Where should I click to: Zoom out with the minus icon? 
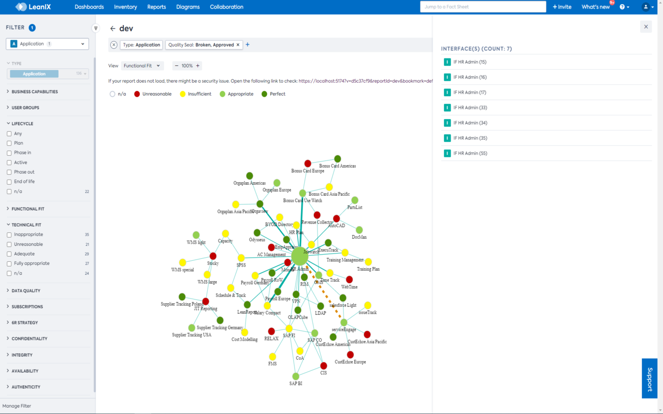[x=177, y=66]
